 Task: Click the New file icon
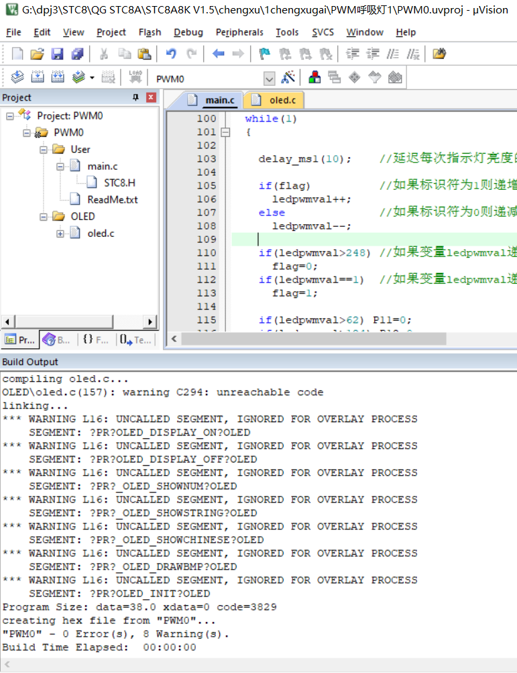[17, 54]
